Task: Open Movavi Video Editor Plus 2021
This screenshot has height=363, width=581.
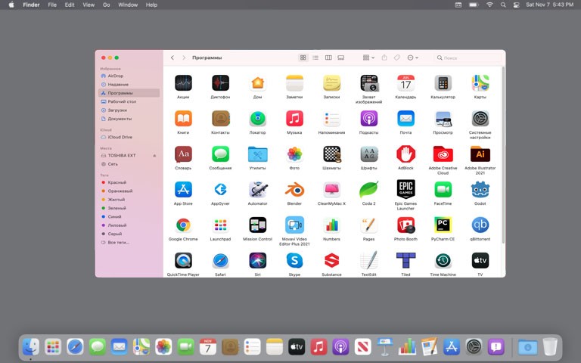Action: click(x=294, y=225)
